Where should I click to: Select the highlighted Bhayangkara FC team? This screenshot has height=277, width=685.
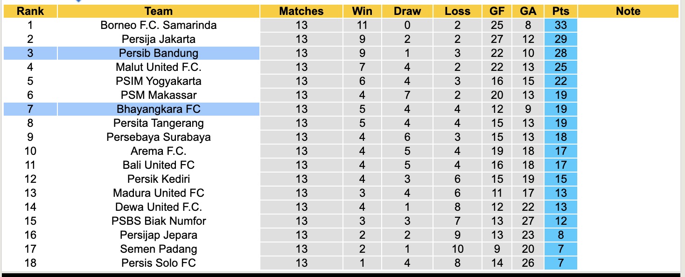(159, 109)
